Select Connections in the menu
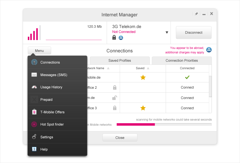Image resolution: width=240 pixels, height=163 pixels. tap(57, 62)
